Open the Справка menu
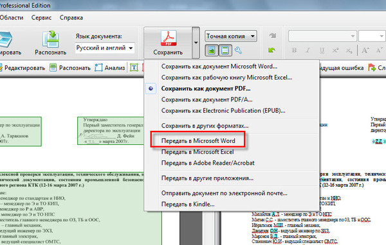The image size is (386, 245). pyautogui.click(x=71, y=18)
